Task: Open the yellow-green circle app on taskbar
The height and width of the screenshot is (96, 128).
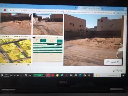Action: coord(57,75)
